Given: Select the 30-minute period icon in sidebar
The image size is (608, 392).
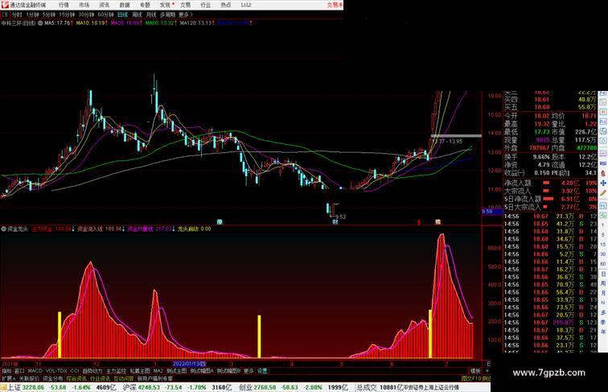Looking at the screenshot, I should [x=603, y=254].
